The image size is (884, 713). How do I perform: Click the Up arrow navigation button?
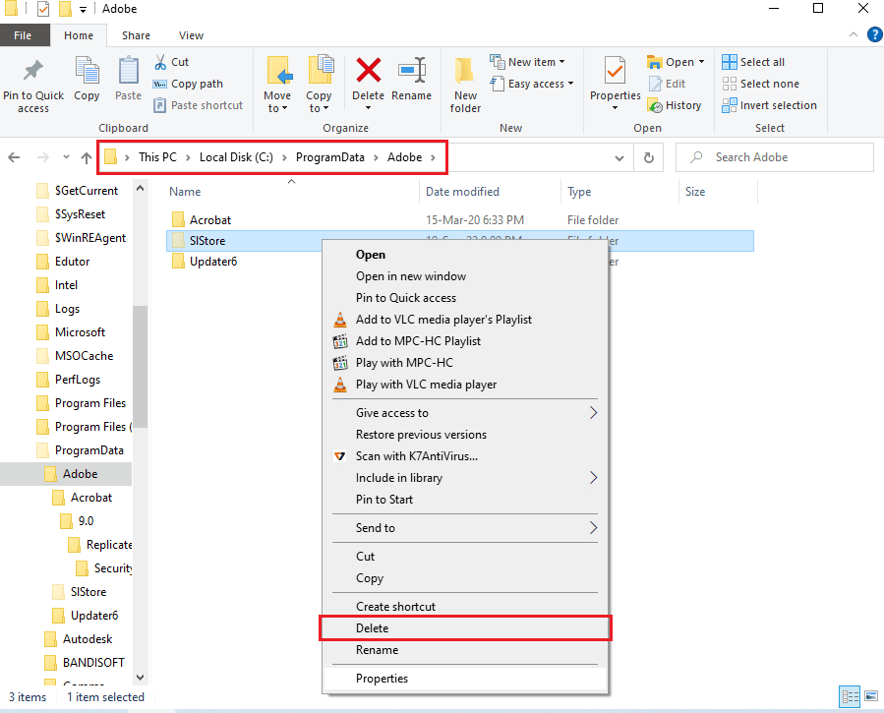pos(87,157)
